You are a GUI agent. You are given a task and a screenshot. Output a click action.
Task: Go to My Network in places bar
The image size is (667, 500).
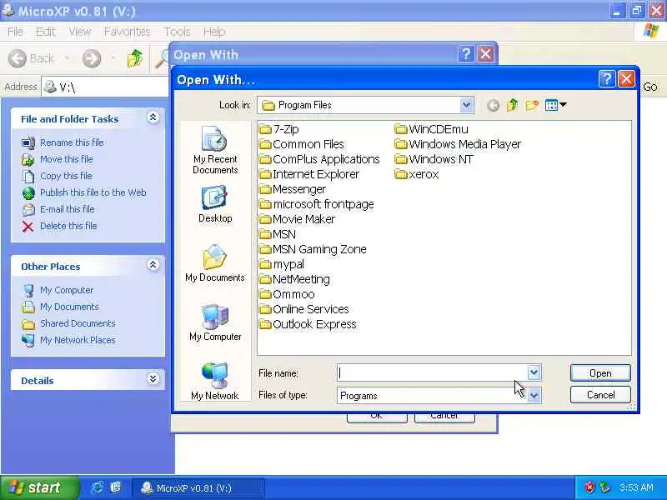coord(215,381)
